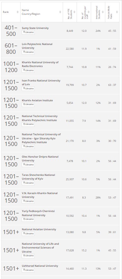Click Ukraine tag under Oles Honchar Dnipro
Viewport: 122px width, 279px height.
[28, 165]
